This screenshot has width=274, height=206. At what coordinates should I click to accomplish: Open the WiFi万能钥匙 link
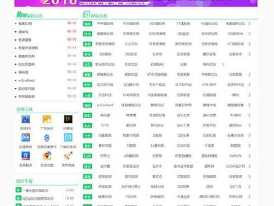pos(157,75)
